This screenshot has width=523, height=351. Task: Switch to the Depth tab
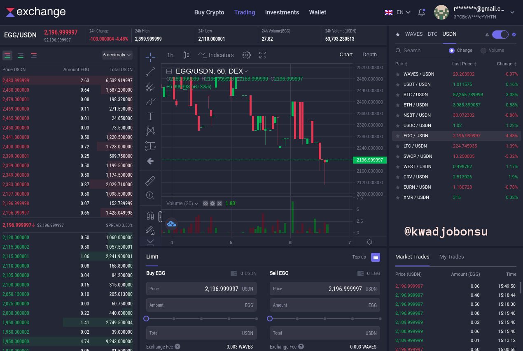click(x=369, y=55)
